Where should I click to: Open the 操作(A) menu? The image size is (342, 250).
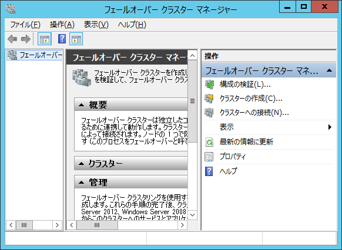point(62,25)
